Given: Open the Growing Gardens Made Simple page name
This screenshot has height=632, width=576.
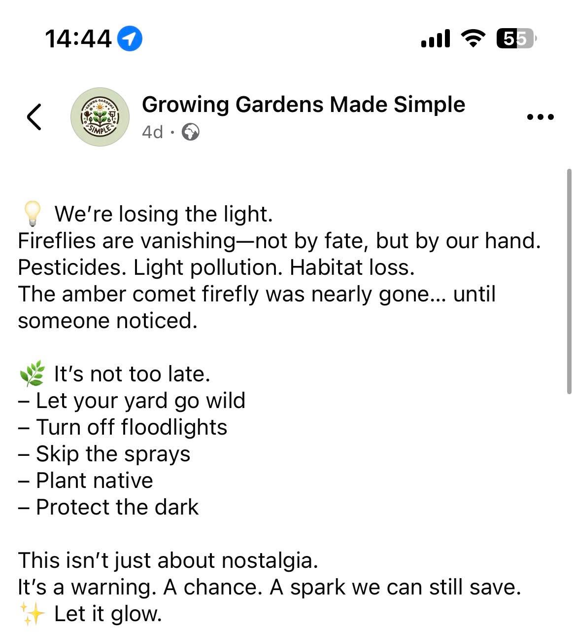Looking at the screenshot, I should [x=303, y=105].
